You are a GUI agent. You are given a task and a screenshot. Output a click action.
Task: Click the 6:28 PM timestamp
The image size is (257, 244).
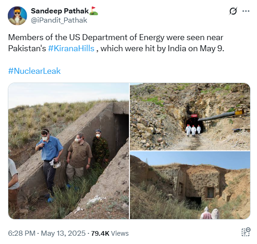pos(22,233)
